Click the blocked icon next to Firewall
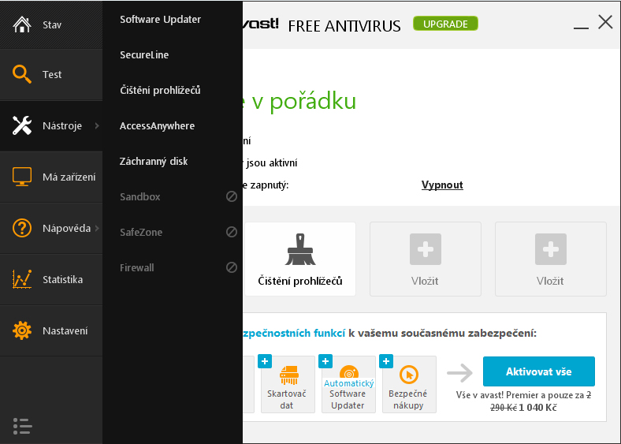The image size is (621, 444). (x=232, y=267)
